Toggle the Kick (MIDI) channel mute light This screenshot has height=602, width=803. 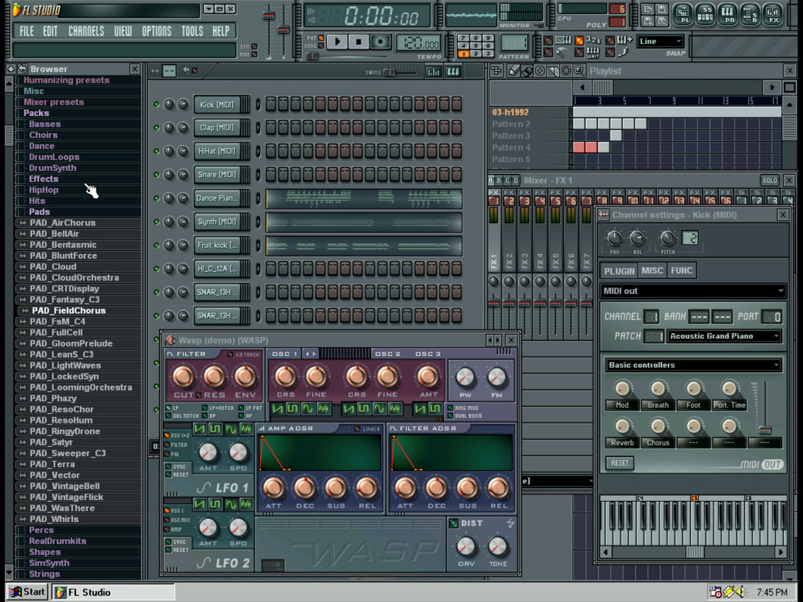pyautogui.click(x=157, y=104)
